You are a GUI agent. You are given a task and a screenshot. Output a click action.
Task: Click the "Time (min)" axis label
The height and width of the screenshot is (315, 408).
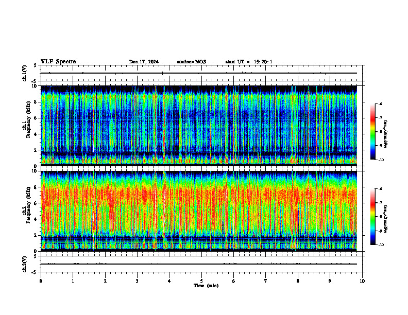pyautogui.click(x=206, y=286)
